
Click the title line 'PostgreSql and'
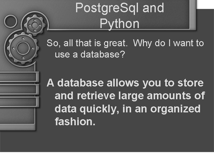tap(120, 8)
